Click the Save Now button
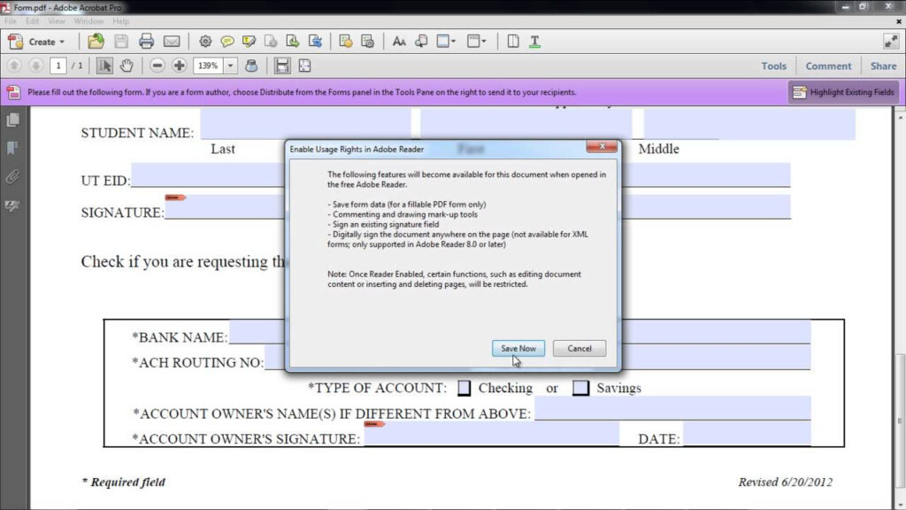 point(518,348)
